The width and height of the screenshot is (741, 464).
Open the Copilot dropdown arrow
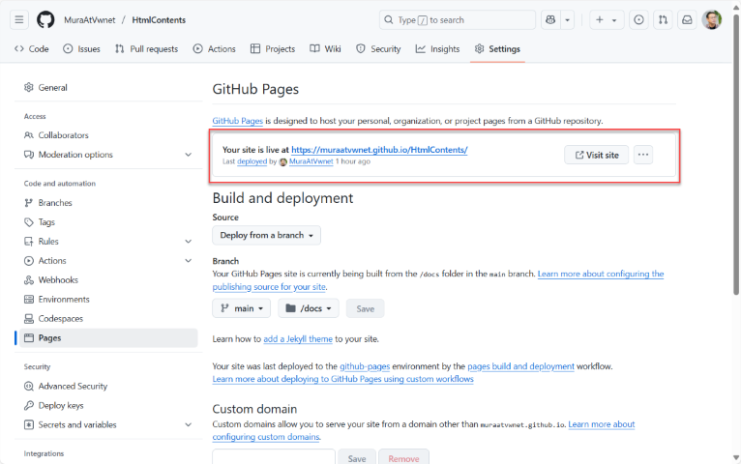(567, 20)
